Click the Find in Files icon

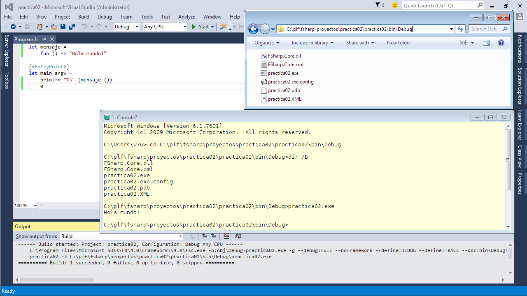(x=223, y=27)
